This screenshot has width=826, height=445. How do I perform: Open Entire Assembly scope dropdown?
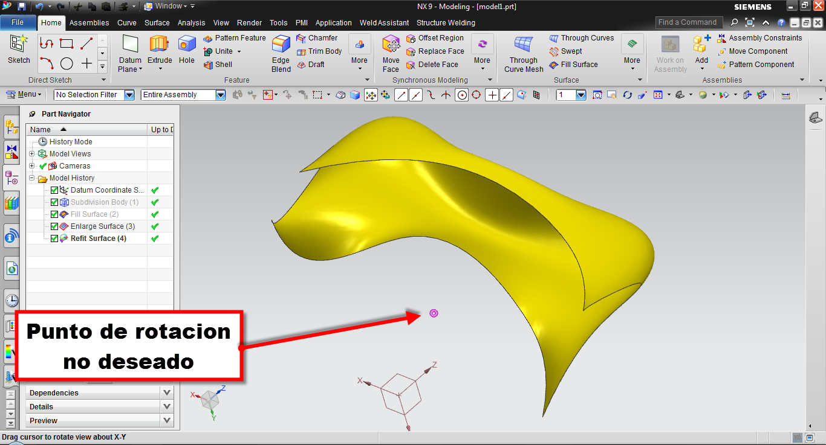221,95
